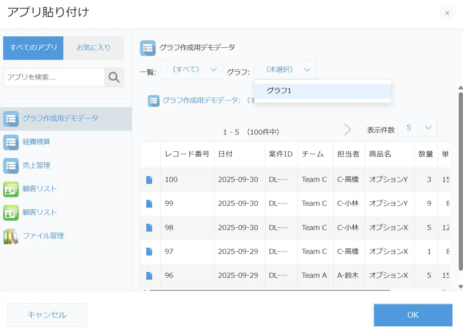Click the vertical scrollbar on the right
The image size is (463, 331).
pos(460,180)
